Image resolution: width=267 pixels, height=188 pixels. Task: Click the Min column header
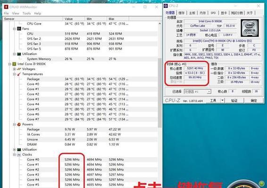tap(96, 19)
